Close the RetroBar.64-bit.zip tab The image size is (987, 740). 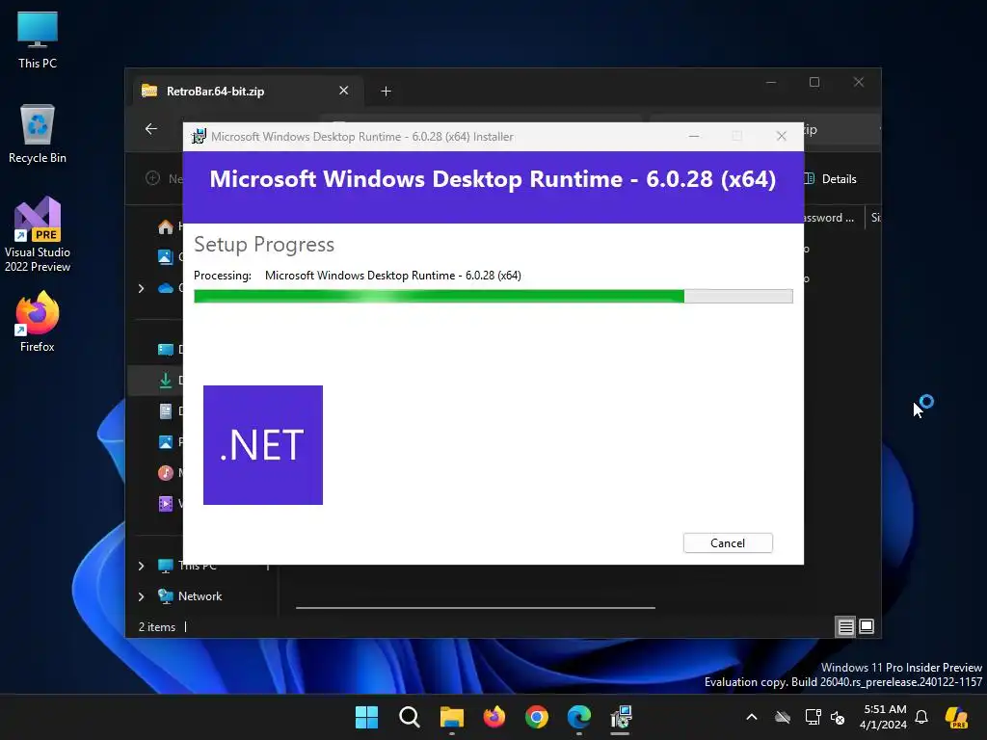pyautogui.click(x=344, y=91)
